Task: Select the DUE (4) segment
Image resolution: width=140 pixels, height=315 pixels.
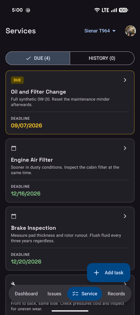Action: pos(38,58)
